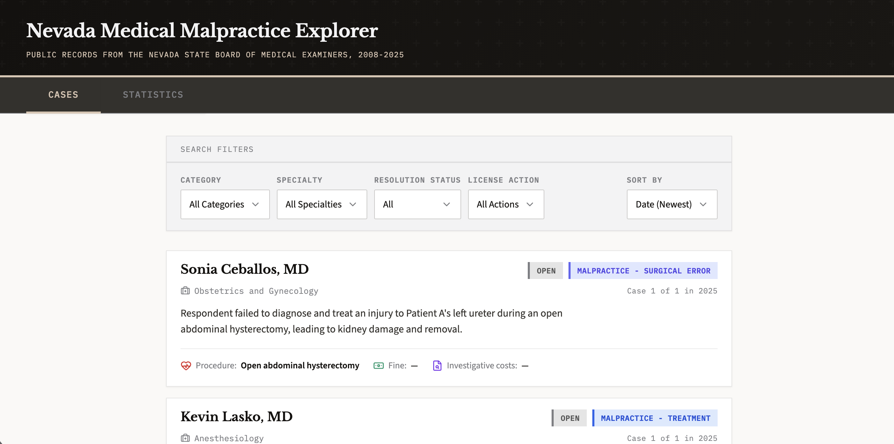Viewport: 894px width, 444px height.
Task: Click the specialty briefcase icon beside Obstetrics and Gynecology
Action: click(x=185, y=291)
